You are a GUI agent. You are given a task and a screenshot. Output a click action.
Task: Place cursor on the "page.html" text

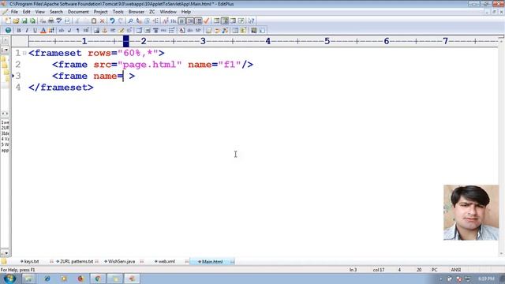tap(150, 65)
